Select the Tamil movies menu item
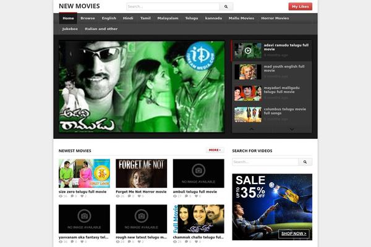This screenshot has width=371, height=247. coord(145,19)
